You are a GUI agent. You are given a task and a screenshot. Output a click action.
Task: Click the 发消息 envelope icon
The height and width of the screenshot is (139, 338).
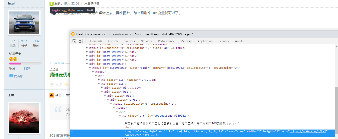pyautogui.click(x=11, y=76)
